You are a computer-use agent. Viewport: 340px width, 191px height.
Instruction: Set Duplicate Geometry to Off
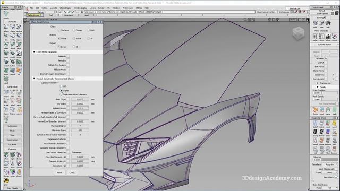(61, 86)
